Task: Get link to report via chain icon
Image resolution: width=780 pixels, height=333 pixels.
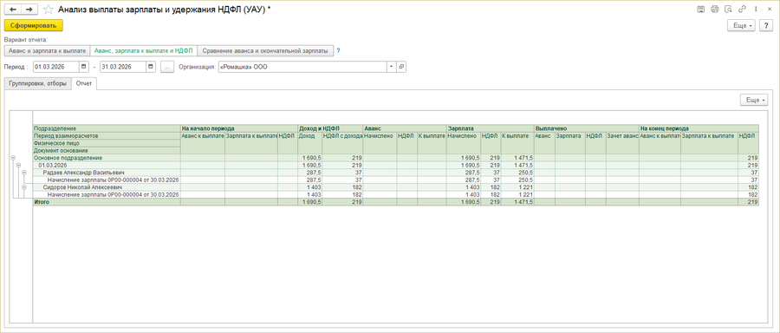Action: pos(742,9)
